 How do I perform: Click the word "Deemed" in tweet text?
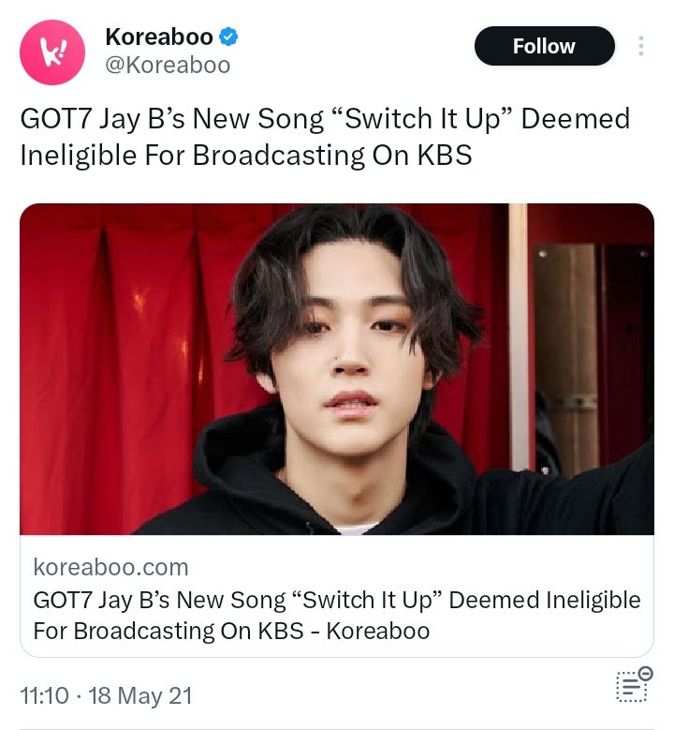pyautogui.click(x=575, y=118)
